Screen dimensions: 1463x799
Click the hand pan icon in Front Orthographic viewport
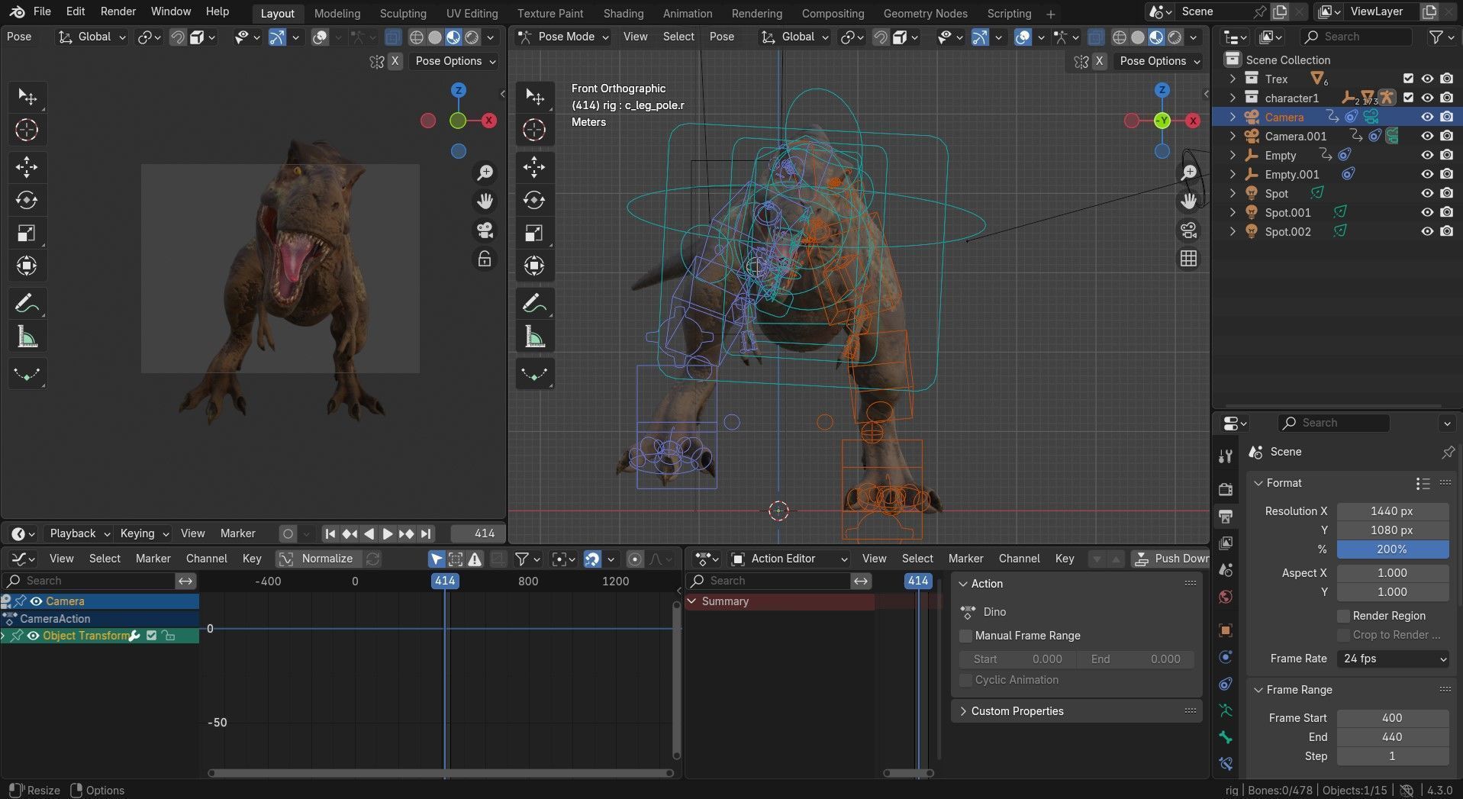pos(1189,201)
